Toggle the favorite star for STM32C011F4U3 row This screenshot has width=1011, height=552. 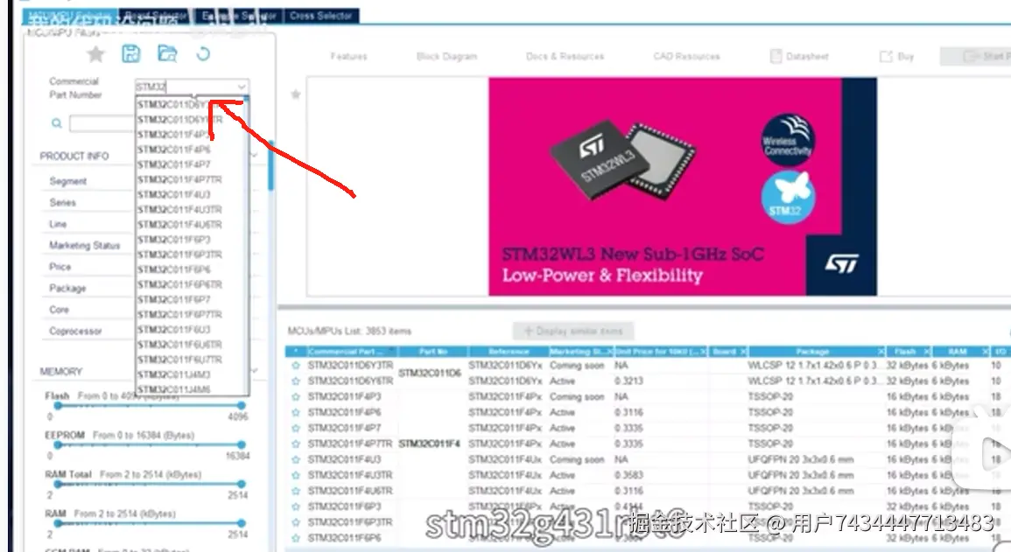coord(296,460)
